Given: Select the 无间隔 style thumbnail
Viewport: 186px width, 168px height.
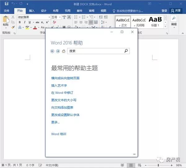Looking at the screenshot, I should tap(139, 22).
